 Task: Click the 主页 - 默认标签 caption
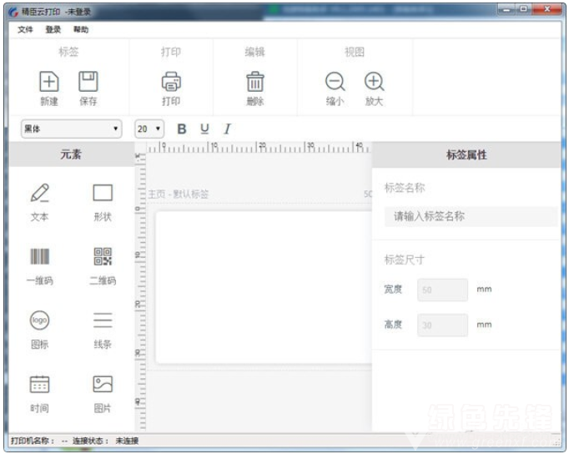click(x=179, y=194)
